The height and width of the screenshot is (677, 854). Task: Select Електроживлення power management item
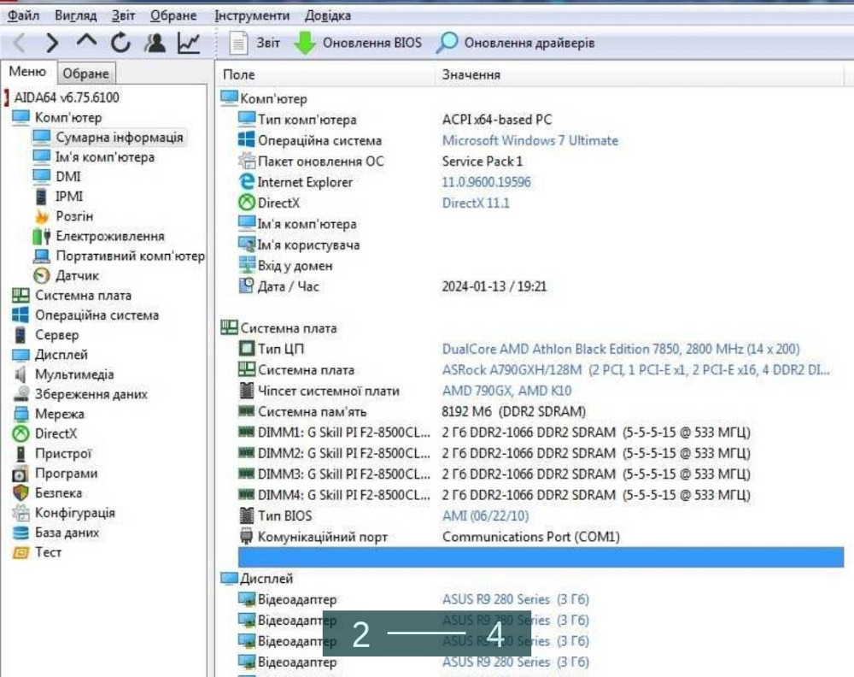click(109, 236)
